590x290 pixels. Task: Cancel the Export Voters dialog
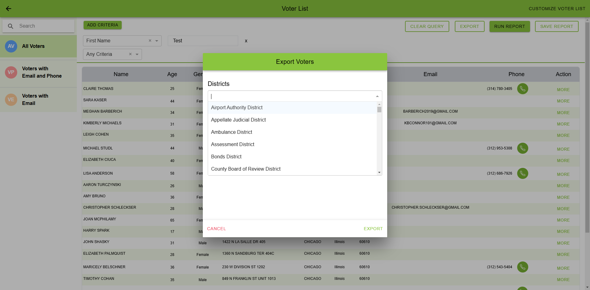(216, 229)
